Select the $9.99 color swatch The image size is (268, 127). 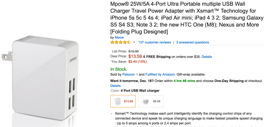click(151, 101)
